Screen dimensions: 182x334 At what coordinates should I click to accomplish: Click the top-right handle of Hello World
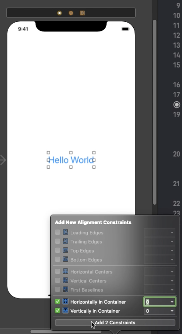94,152
